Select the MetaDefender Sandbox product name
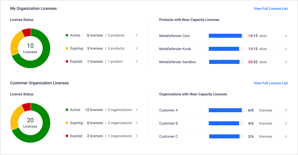Screen dimensions: 298x155 pos(178,62)
